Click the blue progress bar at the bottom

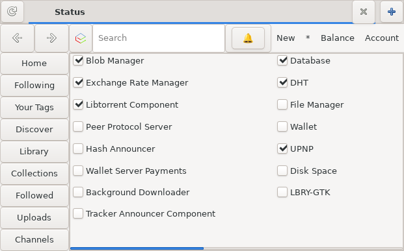137,248
